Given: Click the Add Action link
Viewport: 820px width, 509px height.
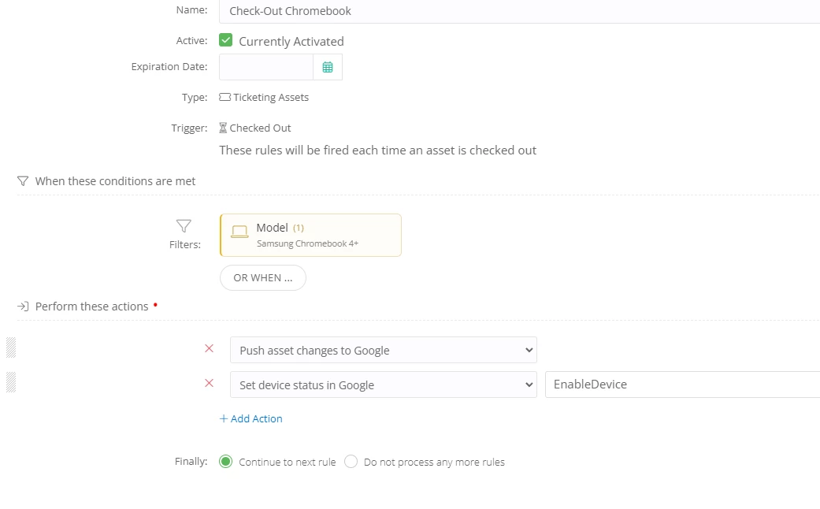Looking at the screenshot, I should [251, 418].
